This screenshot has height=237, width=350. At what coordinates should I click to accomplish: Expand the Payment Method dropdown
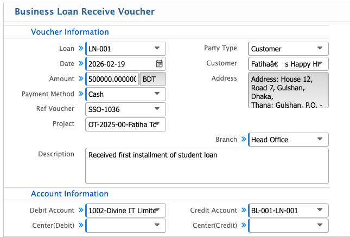(x=157, y=94)
